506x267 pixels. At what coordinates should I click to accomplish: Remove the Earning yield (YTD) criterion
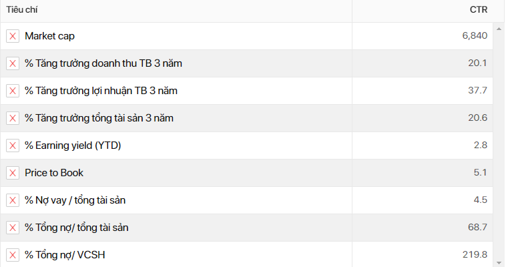pos(13,146)
